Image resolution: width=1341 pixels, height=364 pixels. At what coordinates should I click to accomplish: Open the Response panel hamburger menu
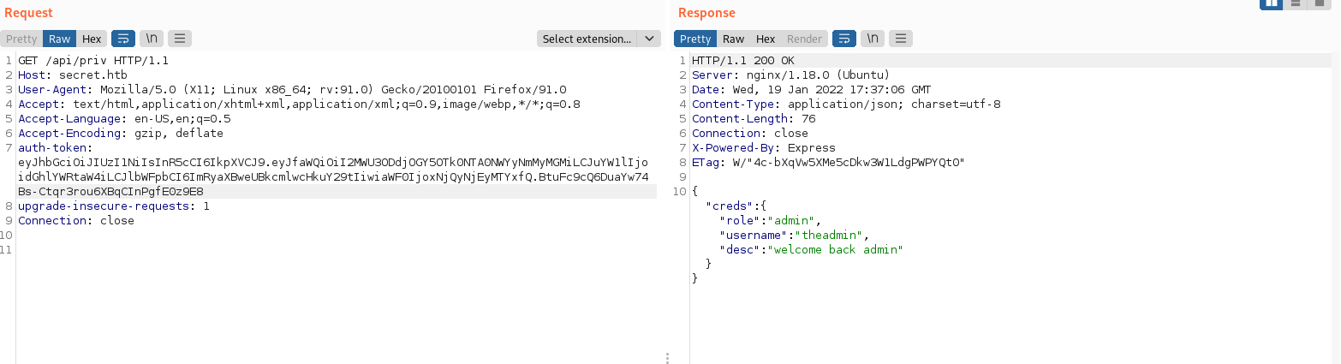point(901,39)
